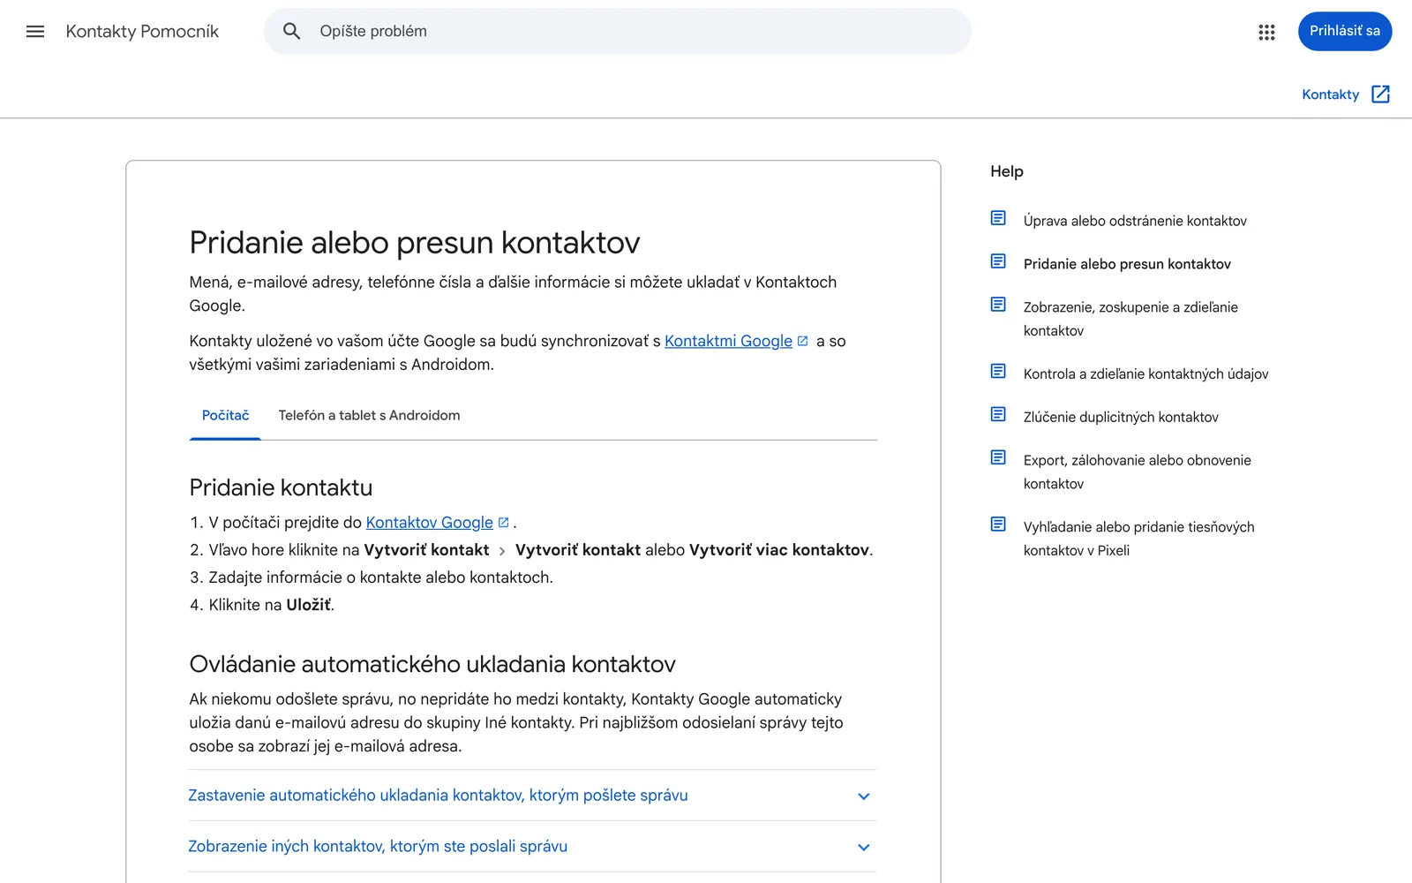This screenshot has height=883, width=1412.
Task: Click article icon beside Pridanie alebo presun kontaktov
Action: pyautogui.click(x=998, y=261)
